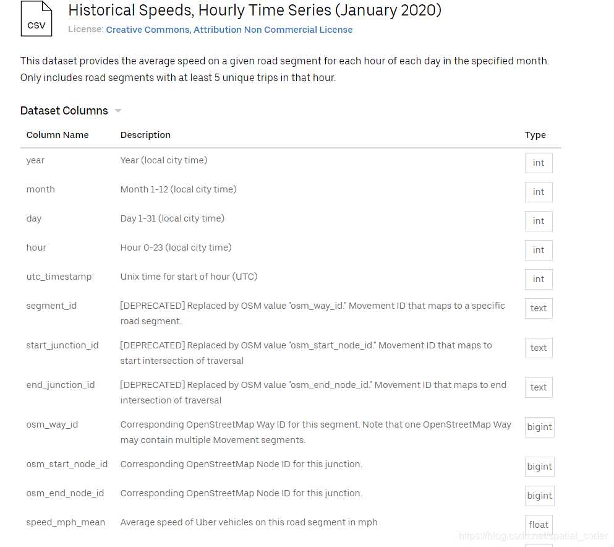Click the end_junction_id deprecated description text
Screen dimensions: 614x547
point(313,393)
